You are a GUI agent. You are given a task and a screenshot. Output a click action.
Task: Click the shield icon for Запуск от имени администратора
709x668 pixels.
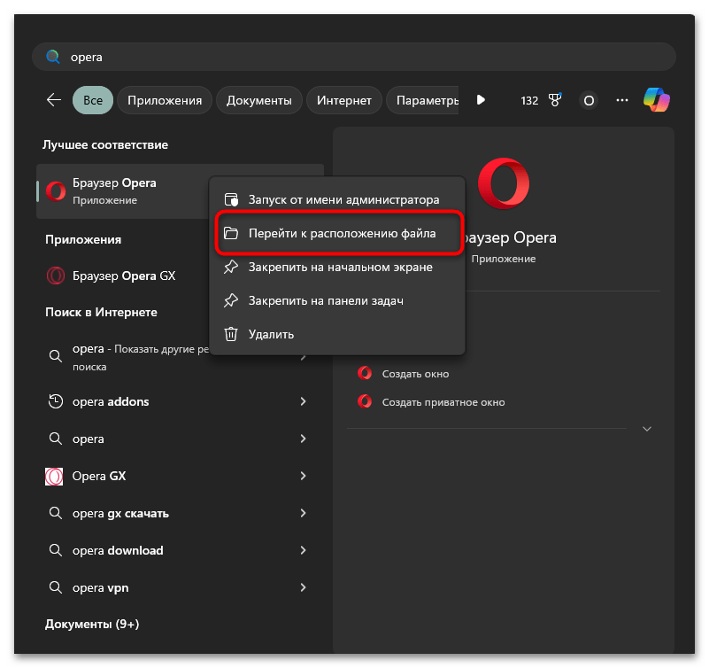[231, 199]
